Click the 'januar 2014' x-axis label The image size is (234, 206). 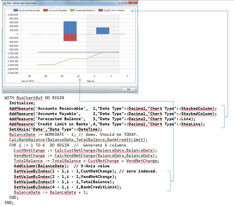[28, 81]
